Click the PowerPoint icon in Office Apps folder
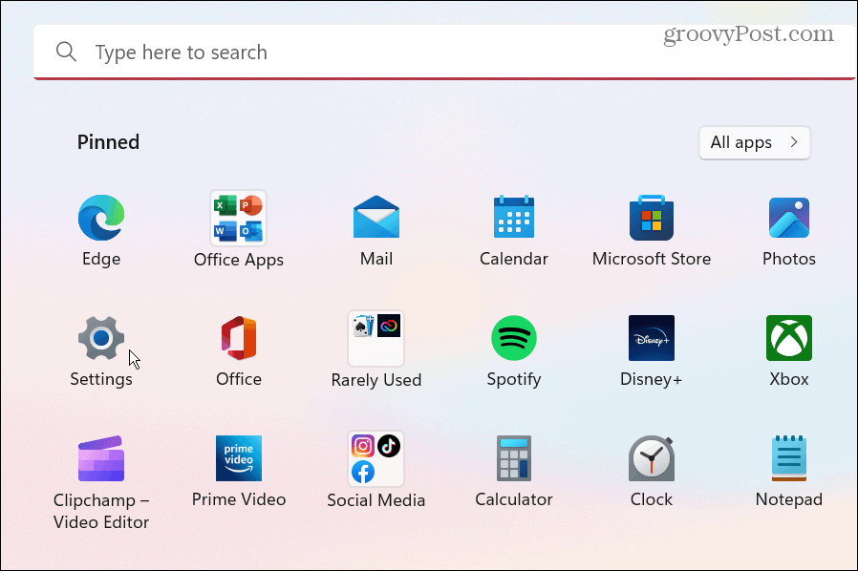This screenshot has height=571, width=858. tap(251, 205)
